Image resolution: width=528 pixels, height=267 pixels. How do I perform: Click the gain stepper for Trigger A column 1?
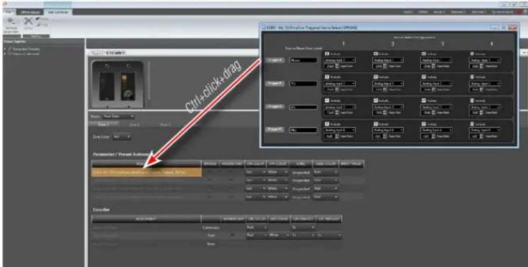pyautogui.click(x=337, y=66)
